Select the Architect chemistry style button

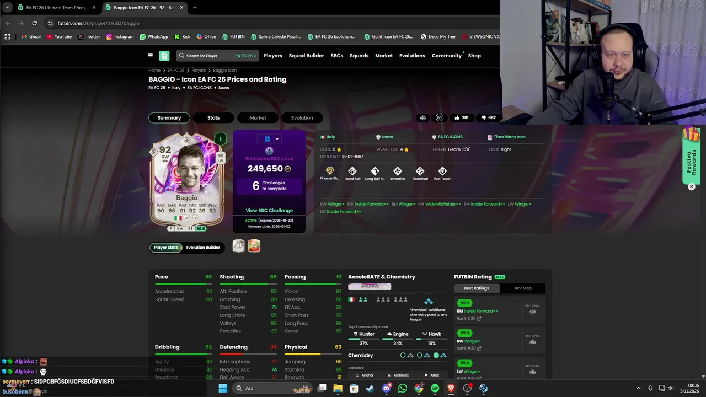tap(398, 375)
